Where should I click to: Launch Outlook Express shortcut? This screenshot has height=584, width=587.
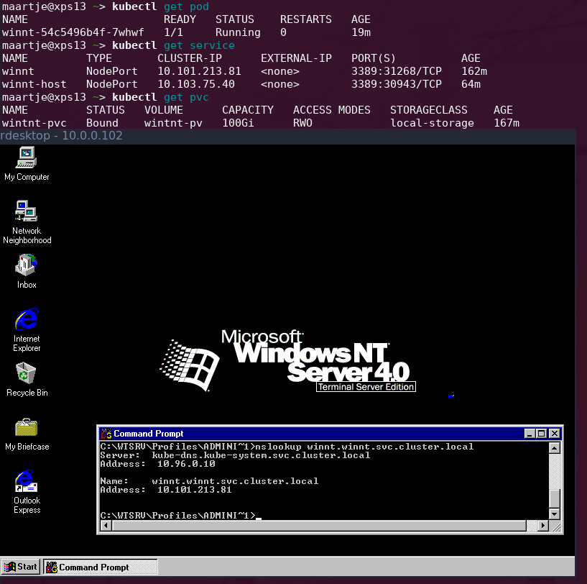(26, 491)
